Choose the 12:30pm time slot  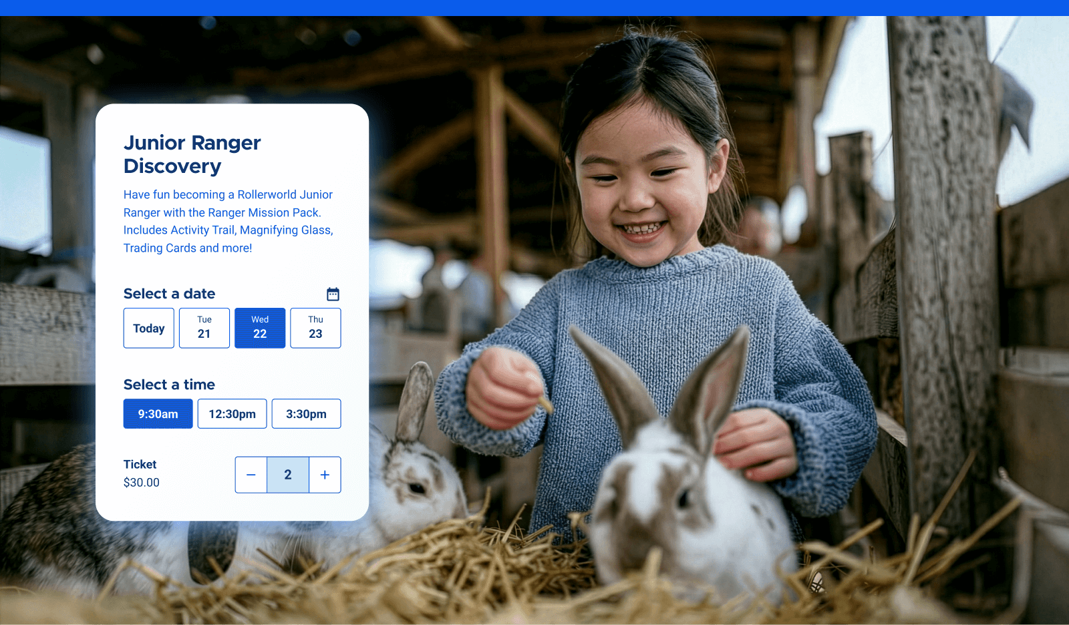pyautogui.click(x=232, y=414)
